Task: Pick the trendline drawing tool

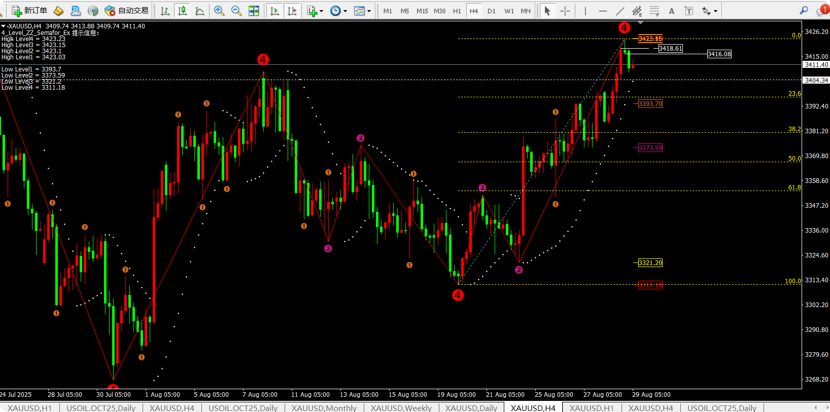Action: [x=620, y=11]
